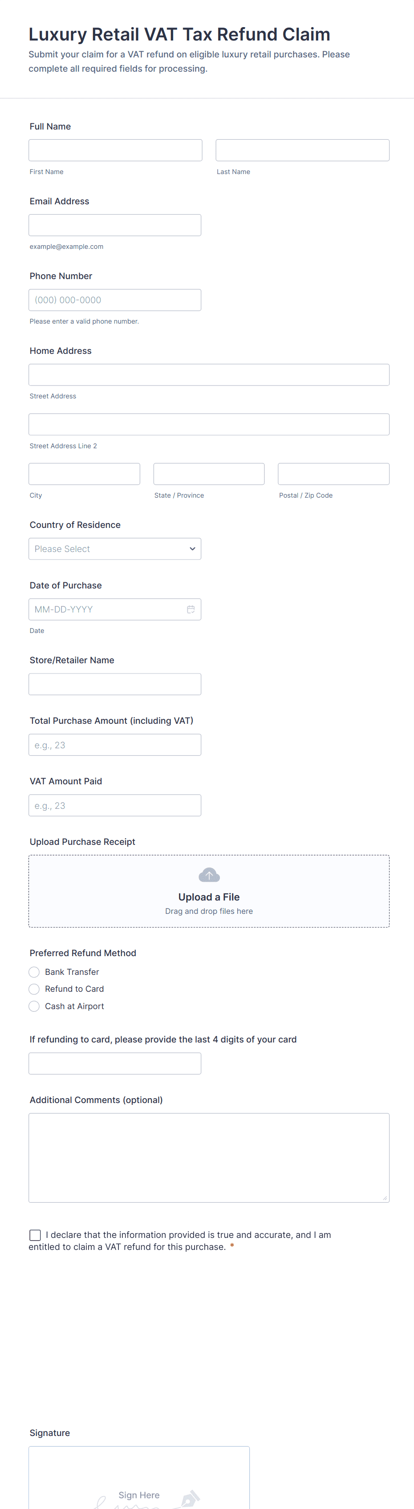The width and height of the screenshot is (414, 1509).
Task: Check the declaration agreement checkbox
Action: pos(35,1235)
